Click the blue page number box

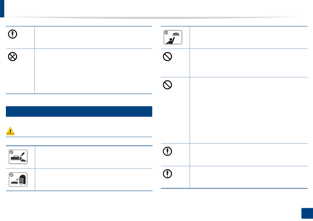click(x=307, y=213)
